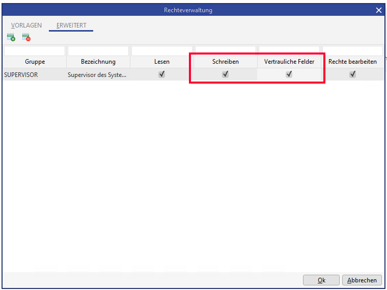Select the Erweitert tab
This screenshot has width=387, height=290.
pyautogui.click(x=71, y=25)
